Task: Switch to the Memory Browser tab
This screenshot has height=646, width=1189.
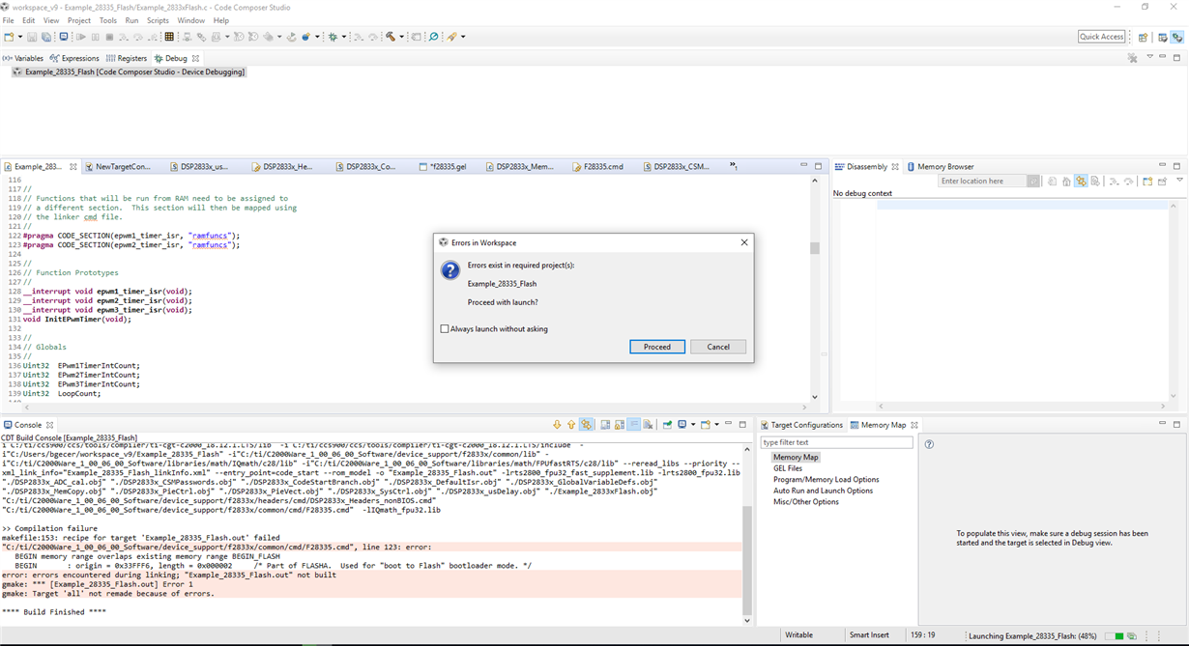Action: (x=940, y=166)
